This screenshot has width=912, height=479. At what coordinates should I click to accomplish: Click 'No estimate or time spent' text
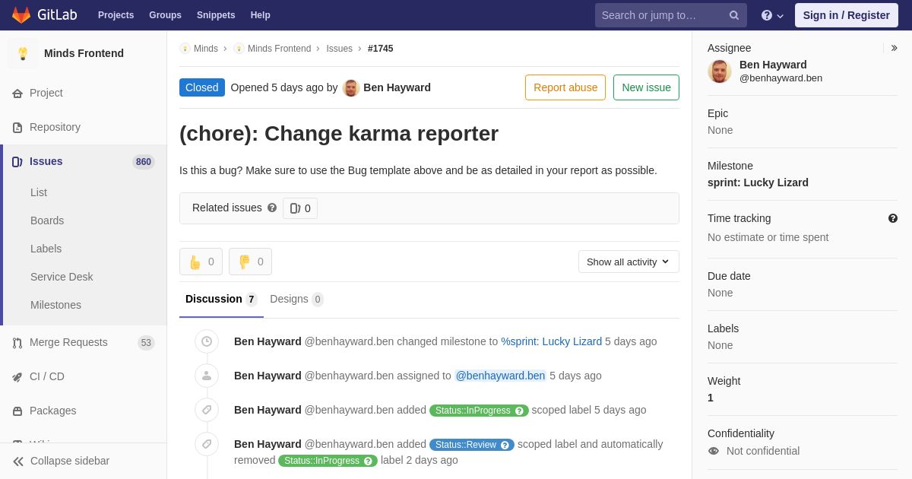[768, 237]
